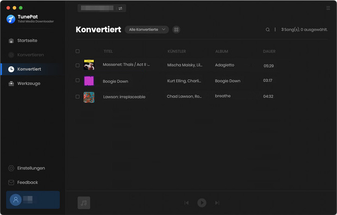Image resolution: width=337 pixels, height=215 pixels.
Task: Click the user profile avatar icon
Action: (16, 200)
